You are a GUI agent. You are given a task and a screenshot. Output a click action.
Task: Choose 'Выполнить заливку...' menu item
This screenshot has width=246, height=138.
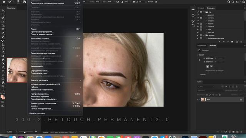[x=55, y=38]
